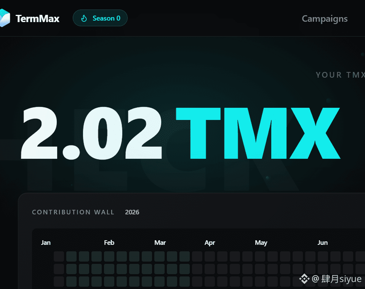Click the Jan month label

click(x=46, y=243)
